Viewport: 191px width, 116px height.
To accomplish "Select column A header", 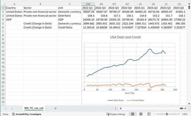I will pos(14,4).
